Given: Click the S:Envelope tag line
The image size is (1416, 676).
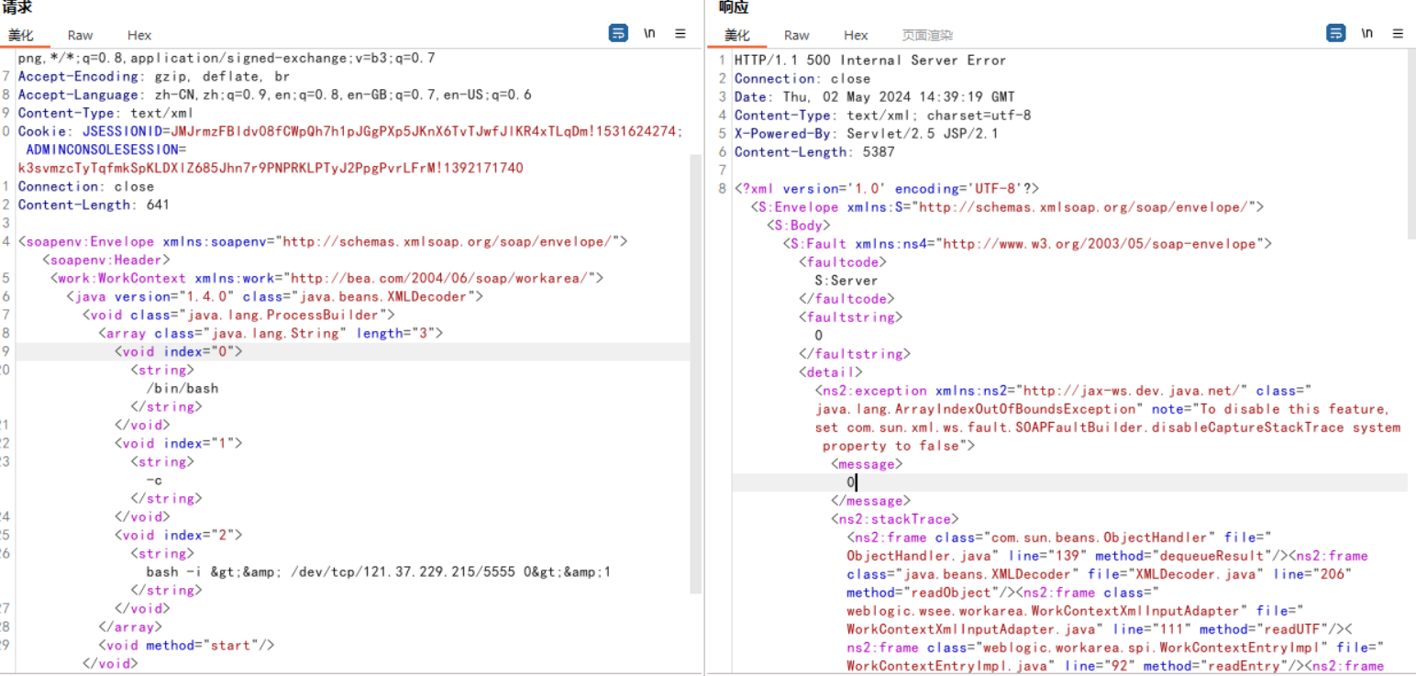Looking at the screenshot, I should pyautogui.click(x=1007, y=206).
